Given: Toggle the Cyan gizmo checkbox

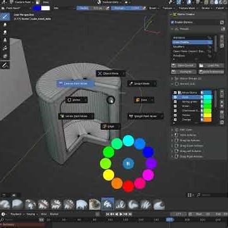Looking at the screenshot, I should click(175, 97).
